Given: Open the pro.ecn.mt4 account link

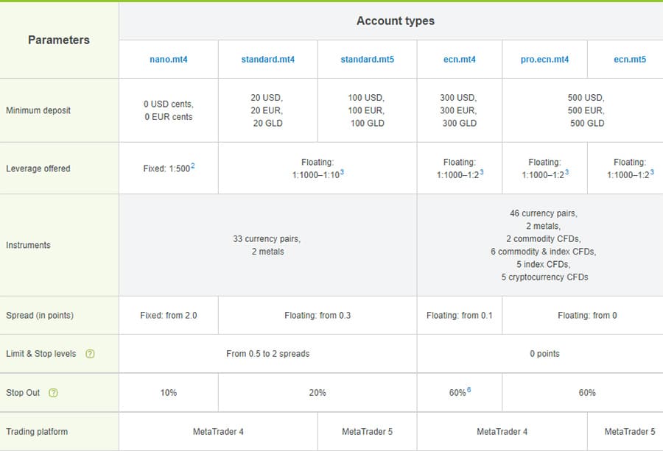Looking at the screenshot, I should tap(544, 59).
